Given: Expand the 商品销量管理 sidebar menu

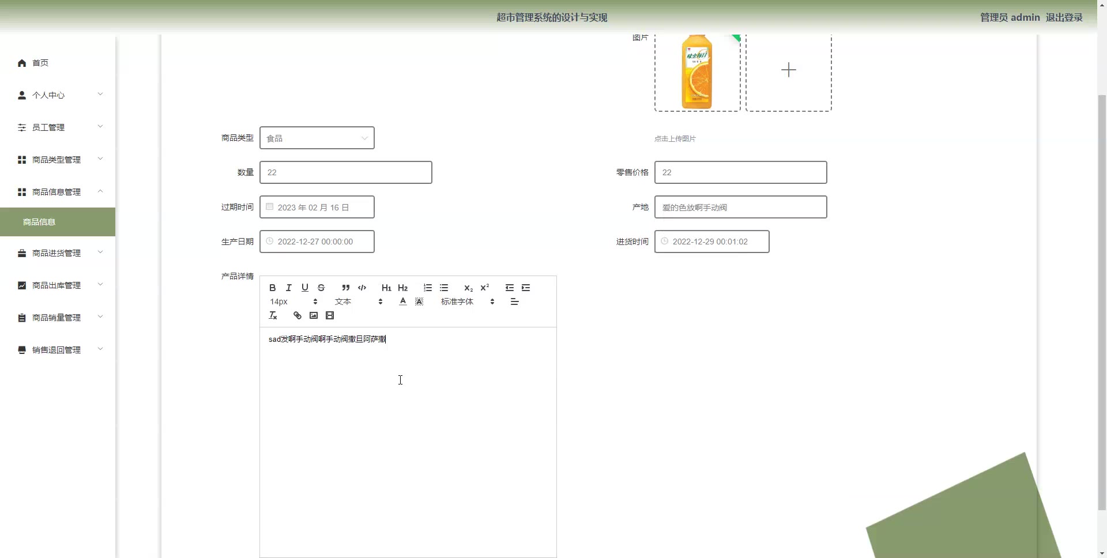Looking at the screenshot, I should click(x=58, y=318).
